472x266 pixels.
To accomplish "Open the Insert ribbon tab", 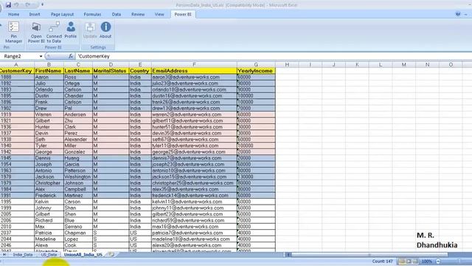I will coord(35,14).
